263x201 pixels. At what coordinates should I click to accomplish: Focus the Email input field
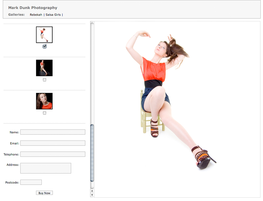pos(53,143)
